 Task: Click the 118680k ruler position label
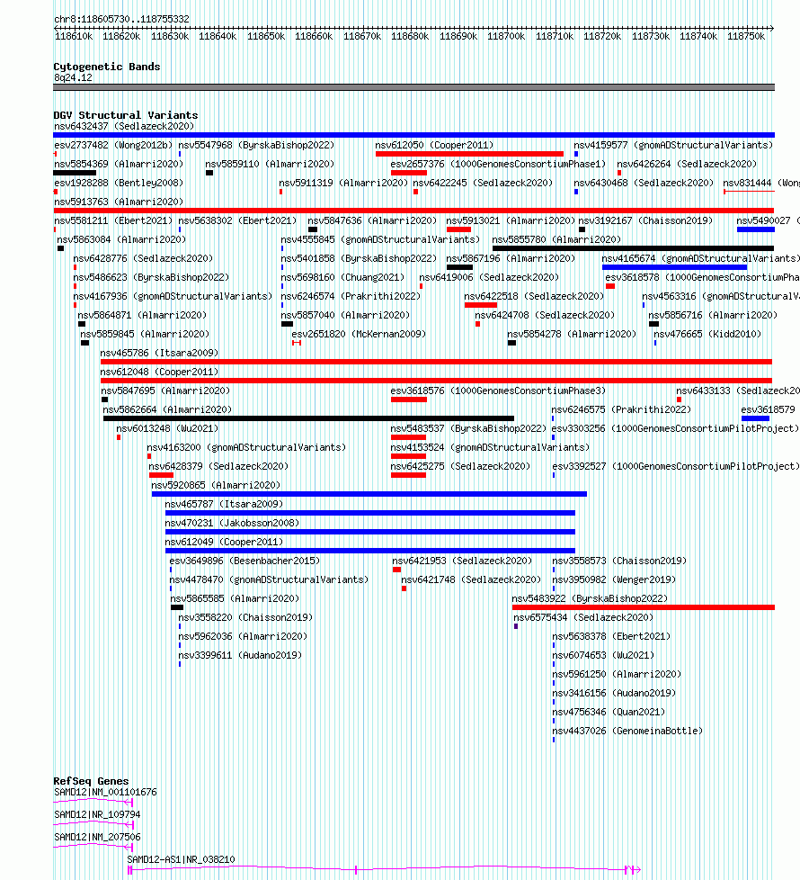410,37
